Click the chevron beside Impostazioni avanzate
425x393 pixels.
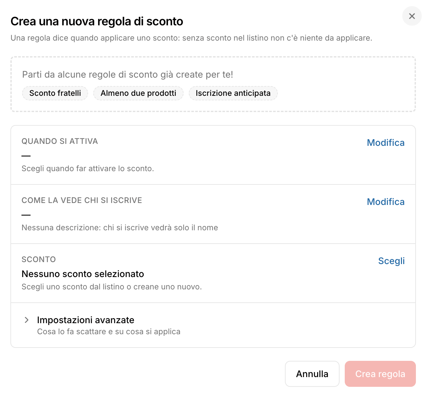click(27, 320)
